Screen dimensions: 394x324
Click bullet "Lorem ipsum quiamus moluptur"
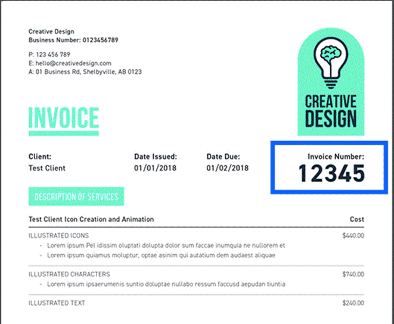click(x=161, y=256)
